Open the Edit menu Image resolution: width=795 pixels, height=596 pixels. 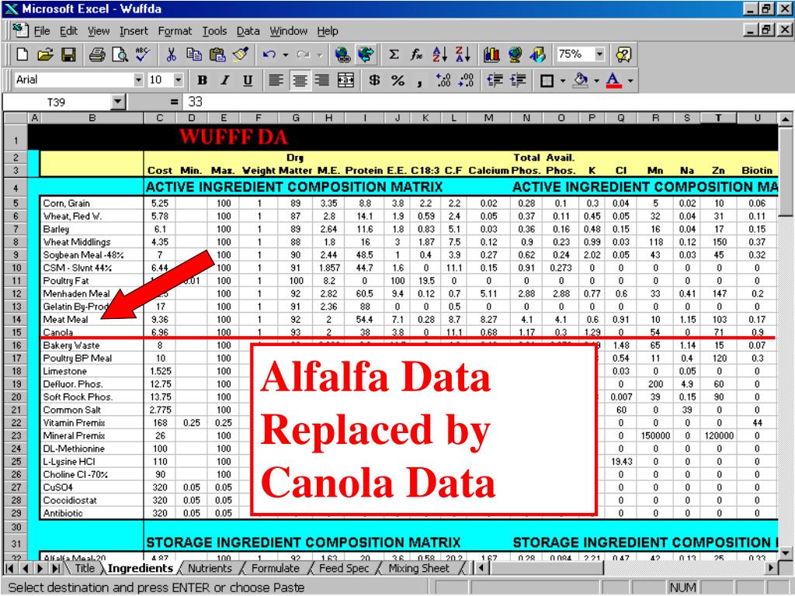tap(68, 31)
